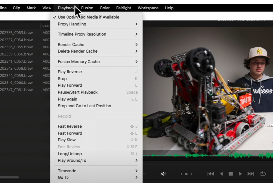Image resolution: width=273 pixels, height=183 pixels.
Task: Click the center dot between the jog arrows
Action: (186, 174)
